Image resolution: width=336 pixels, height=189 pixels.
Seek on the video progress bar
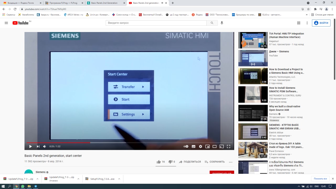[x=129, y=143]
